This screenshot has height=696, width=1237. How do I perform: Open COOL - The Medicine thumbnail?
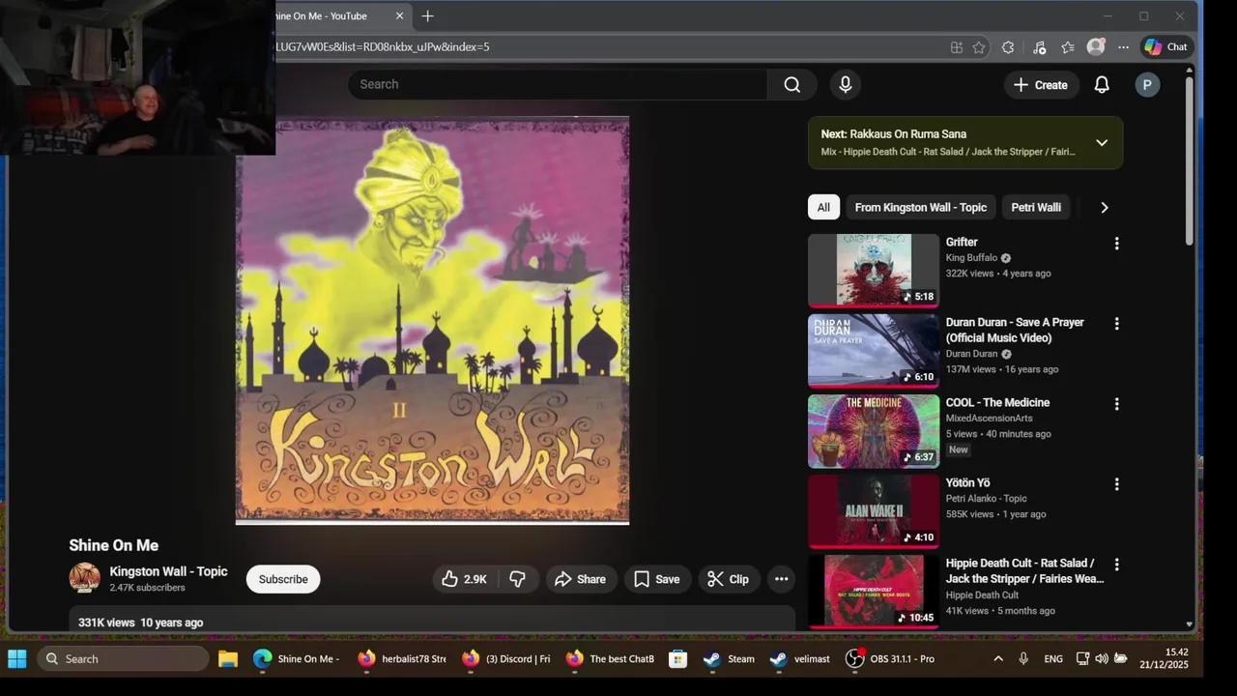point(874,431)
